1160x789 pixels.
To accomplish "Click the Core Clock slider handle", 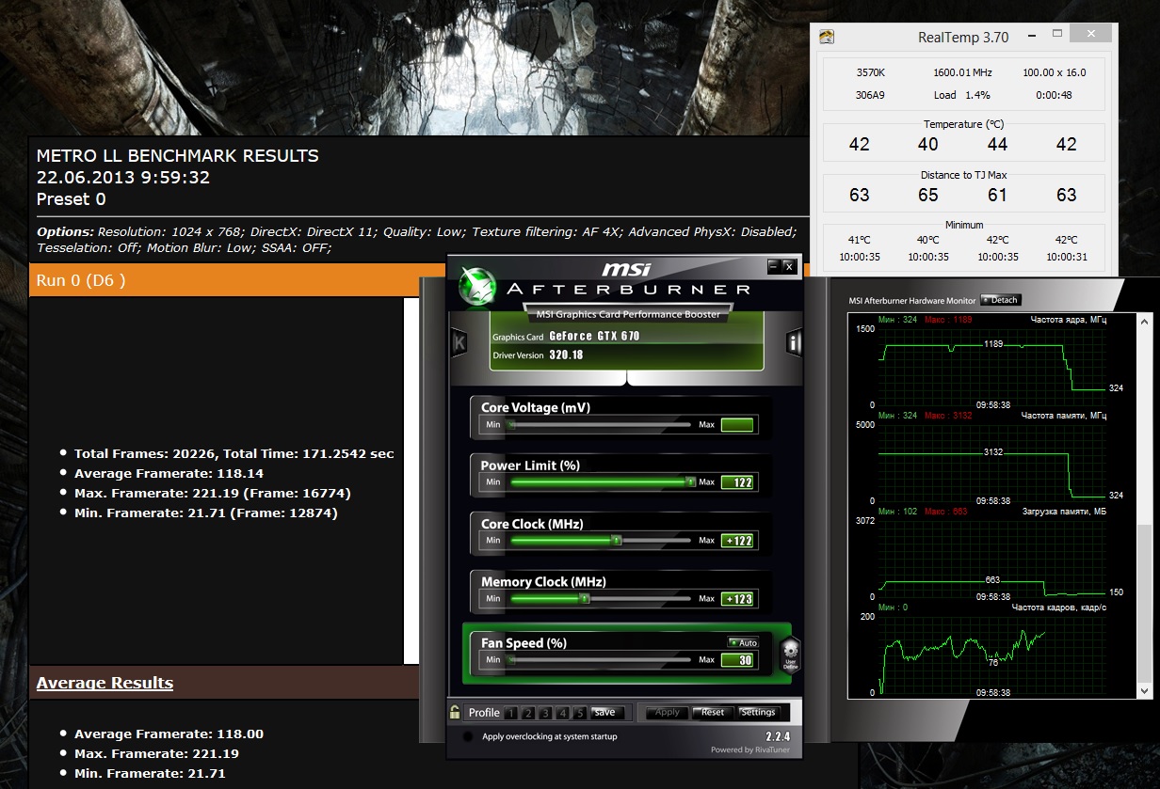I will 617,541.
